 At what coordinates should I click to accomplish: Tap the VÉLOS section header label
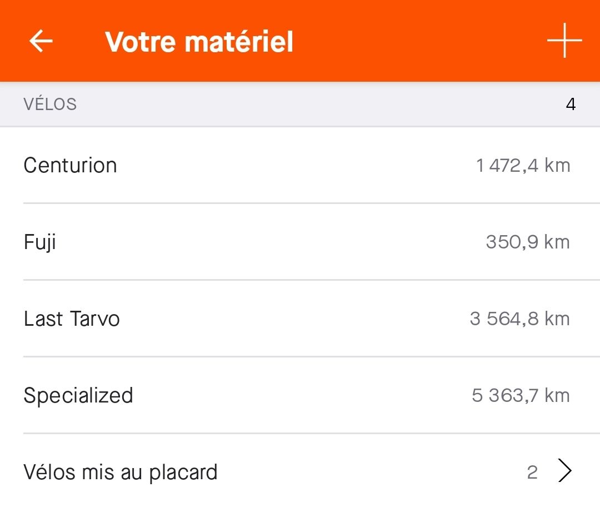(x=50, y=105)
